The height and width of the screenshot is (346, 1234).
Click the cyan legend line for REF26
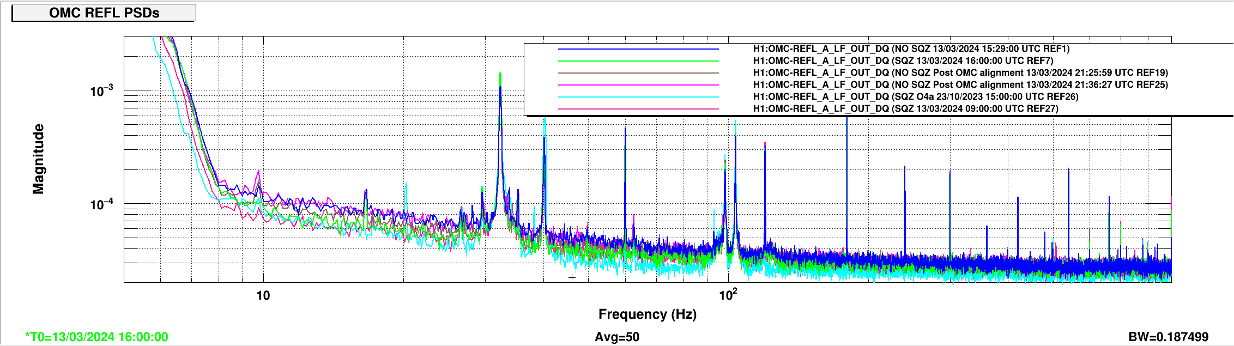coord(638,97)
